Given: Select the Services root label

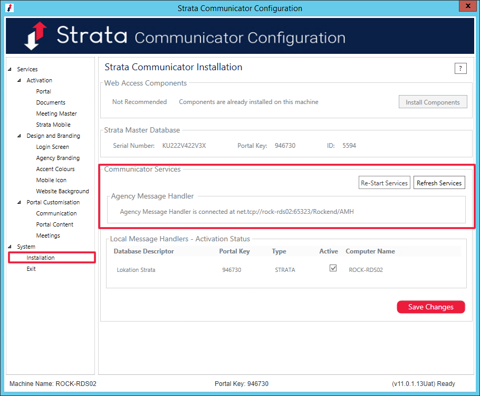Looking at the screenshot, I should coord(27,69).
